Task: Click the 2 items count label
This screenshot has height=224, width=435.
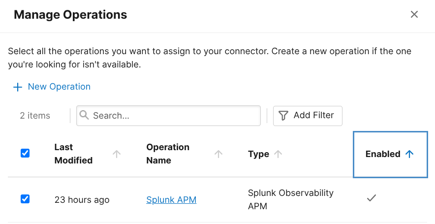Action: click(35, 116)
